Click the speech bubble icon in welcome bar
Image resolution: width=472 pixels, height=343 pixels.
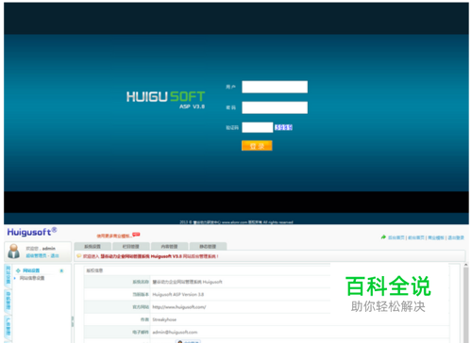79,256
